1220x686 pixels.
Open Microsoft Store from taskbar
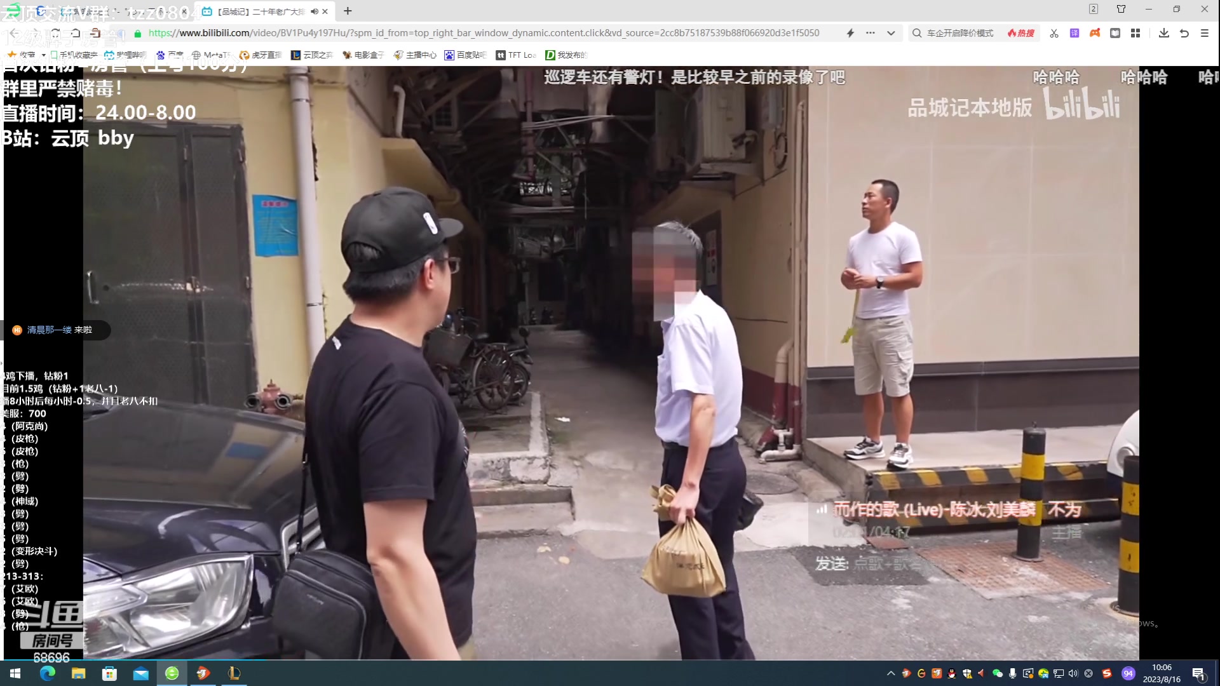click(x=109, y=673)
